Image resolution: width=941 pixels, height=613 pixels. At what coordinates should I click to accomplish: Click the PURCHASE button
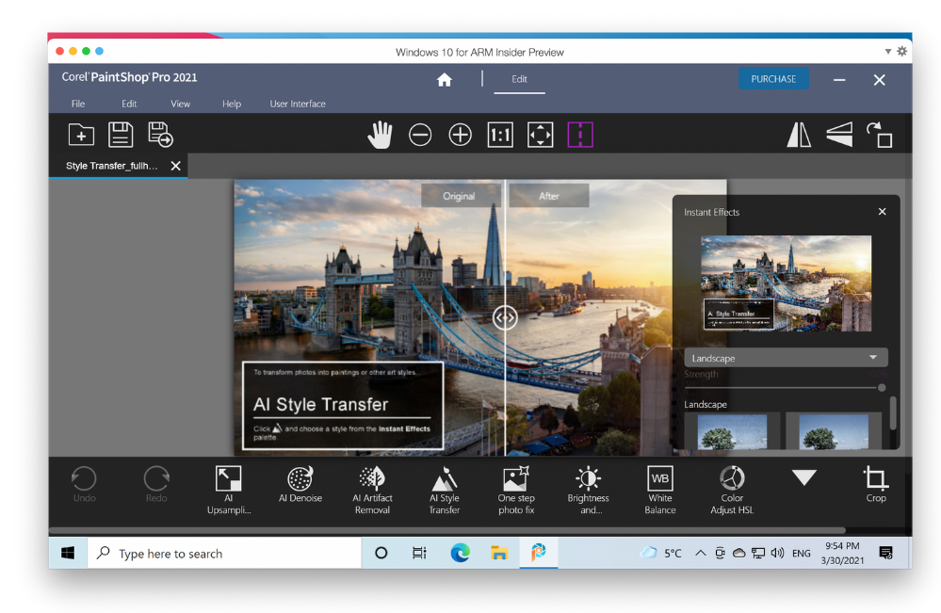tap(773, 79)
